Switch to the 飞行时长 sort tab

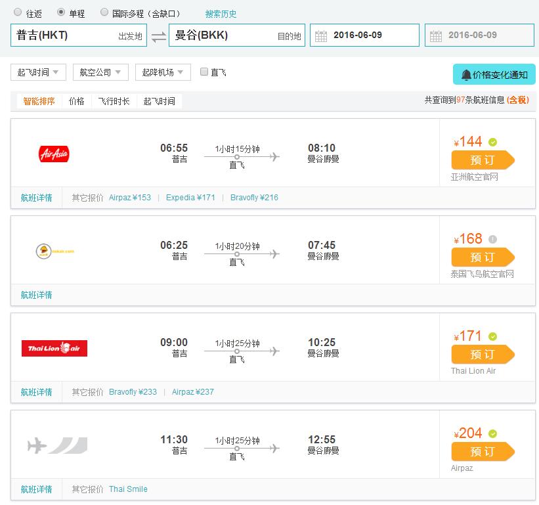(114, 101)
